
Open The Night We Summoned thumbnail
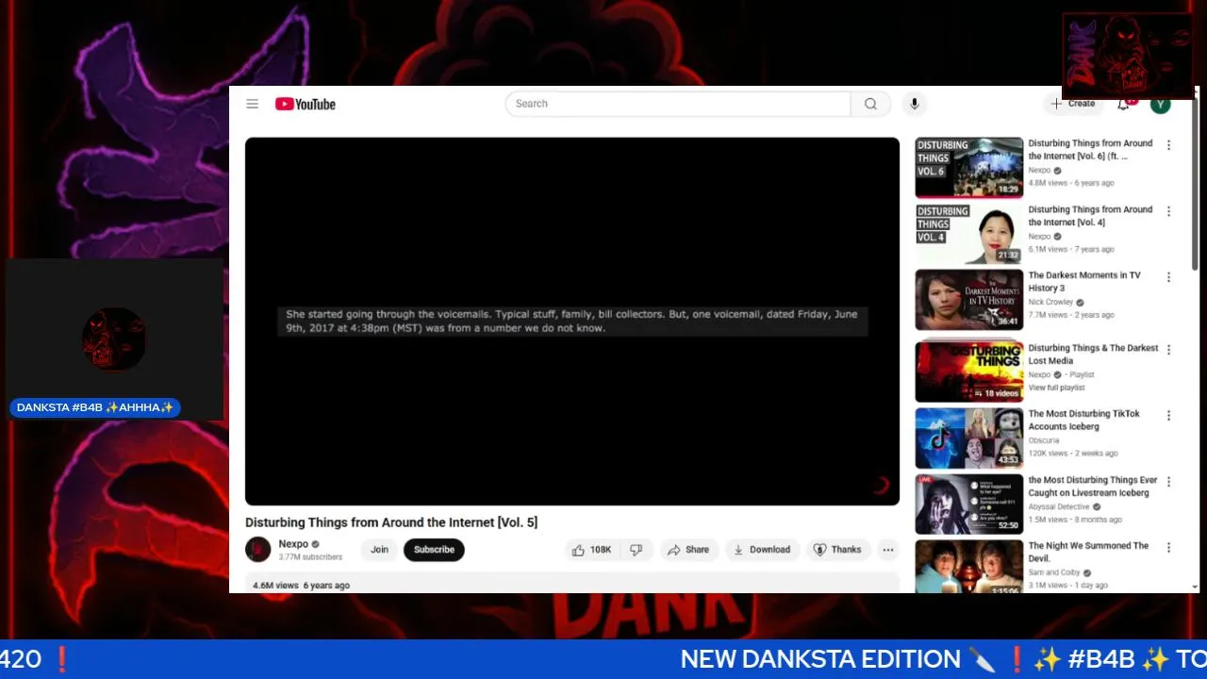968,567
